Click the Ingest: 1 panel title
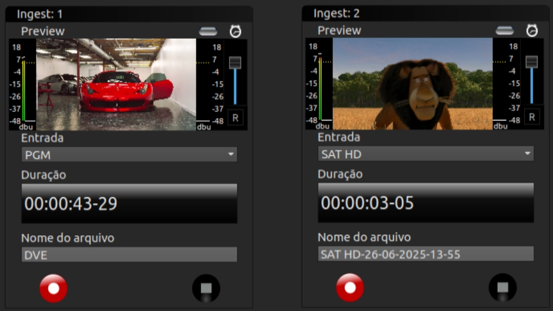553x311 pixels. pyautogui.click(x=39, y=14)
